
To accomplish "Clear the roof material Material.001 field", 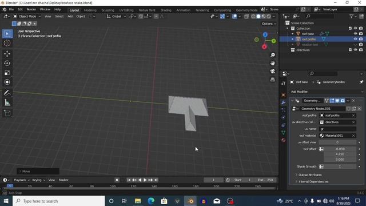I will point(353,136).
